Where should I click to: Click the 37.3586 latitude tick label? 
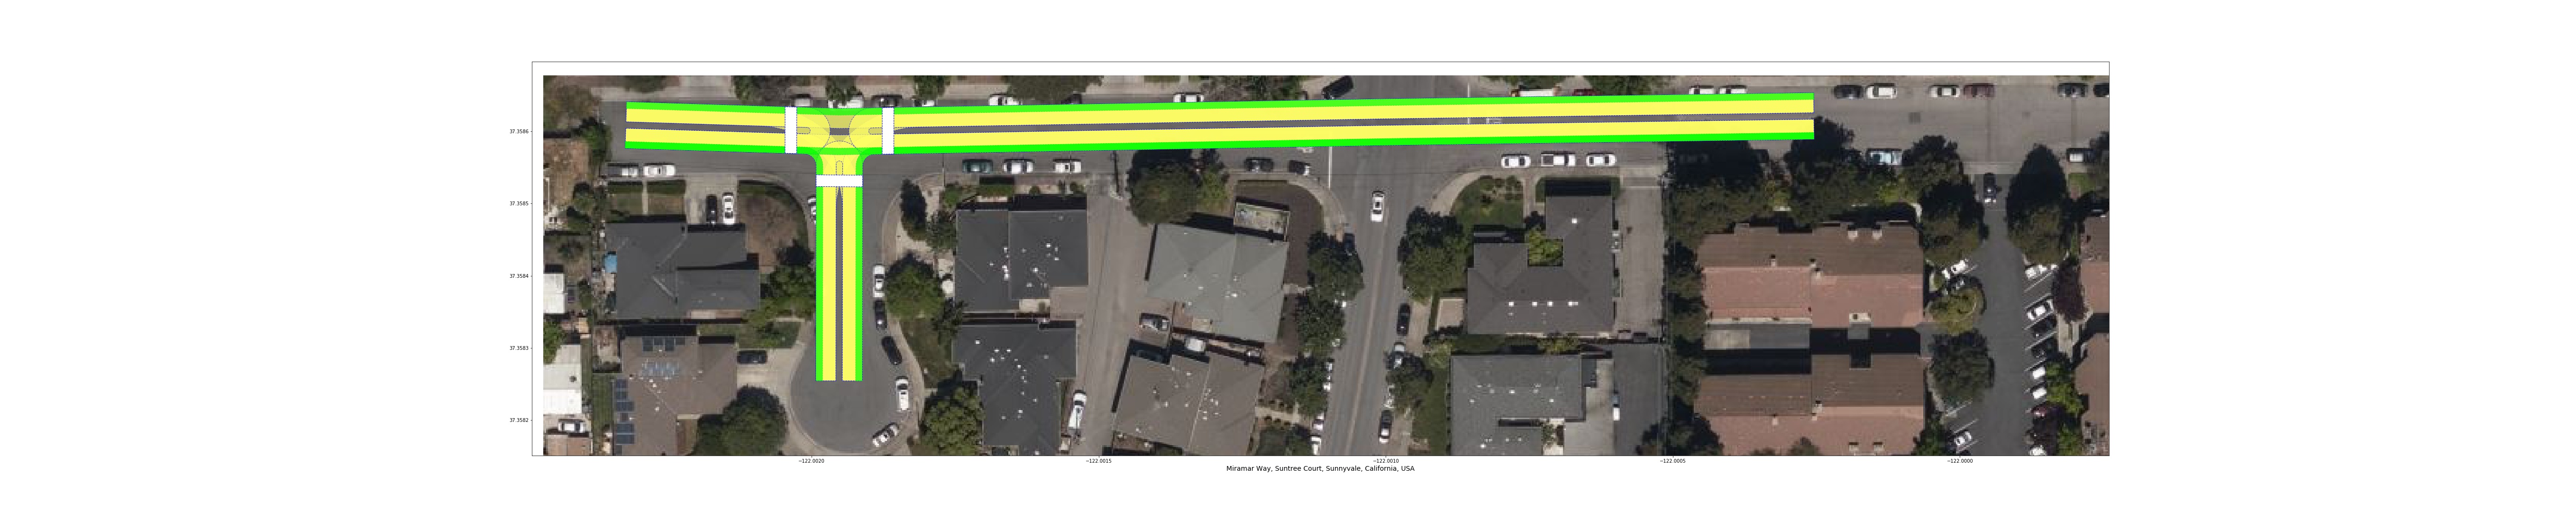pyautogui.click(x=519, y=132)
